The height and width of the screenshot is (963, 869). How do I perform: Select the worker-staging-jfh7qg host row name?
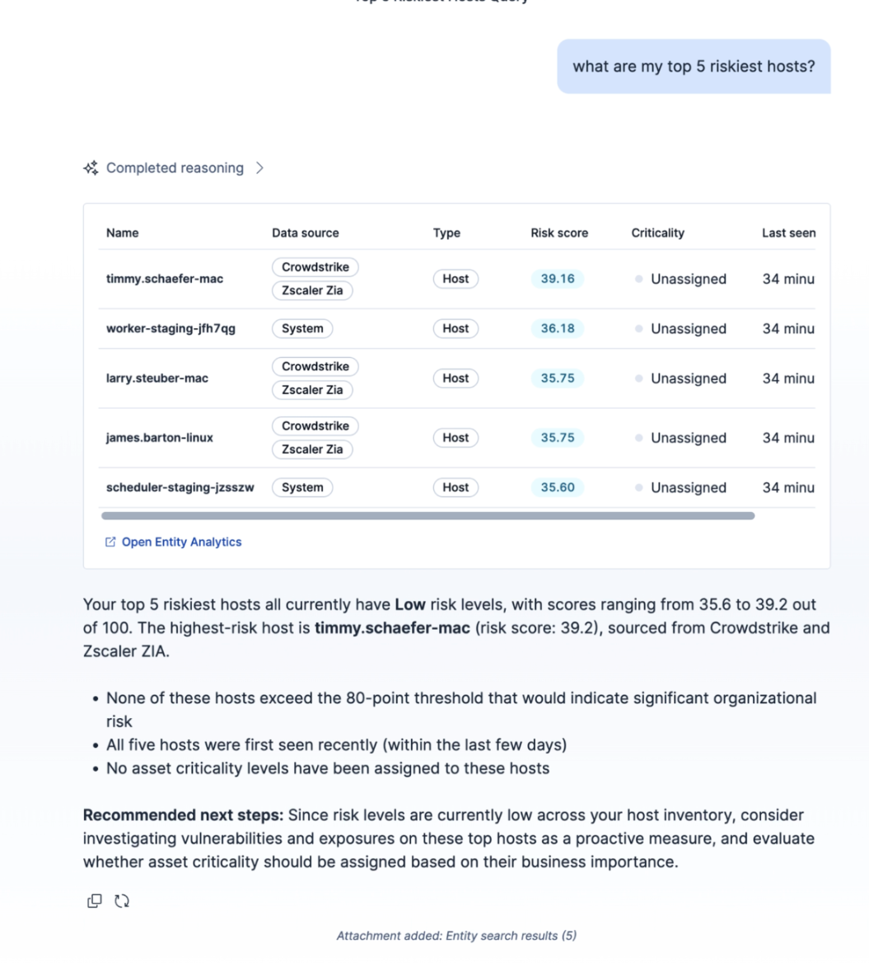tap(171, 329)
